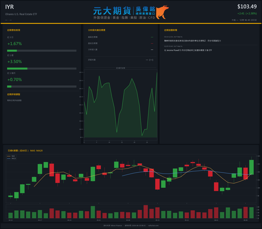Click the progress bar under +0.70%
The height and width of the screenshot is (229, 262).
point(42,86)
